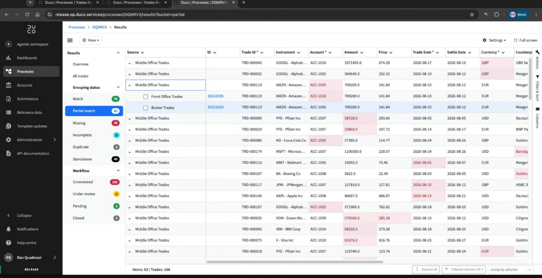Collapse the TRD-000119 Middle Office row
Image resolution: width=542 pixels, height=278 pixels.
pyautogui.click(x=129, y=85)
